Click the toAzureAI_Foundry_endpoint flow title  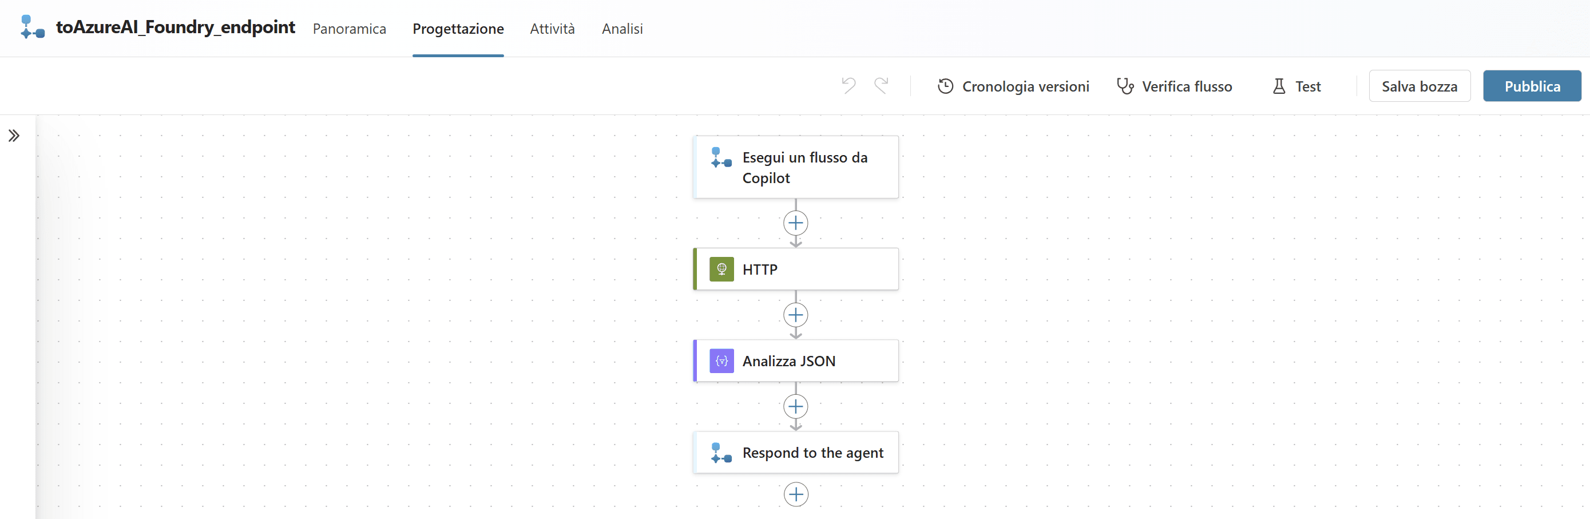click(175, 27)
